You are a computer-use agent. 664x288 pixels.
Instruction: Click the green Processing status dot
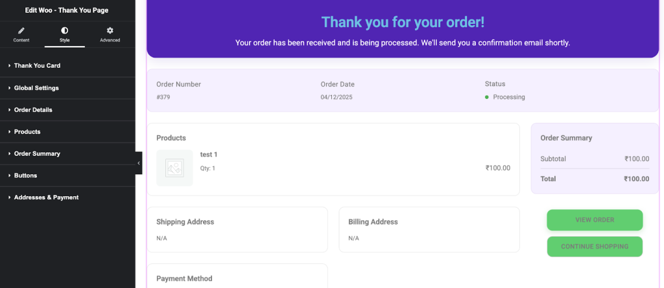pyautogui.click(x=487, y=97)
